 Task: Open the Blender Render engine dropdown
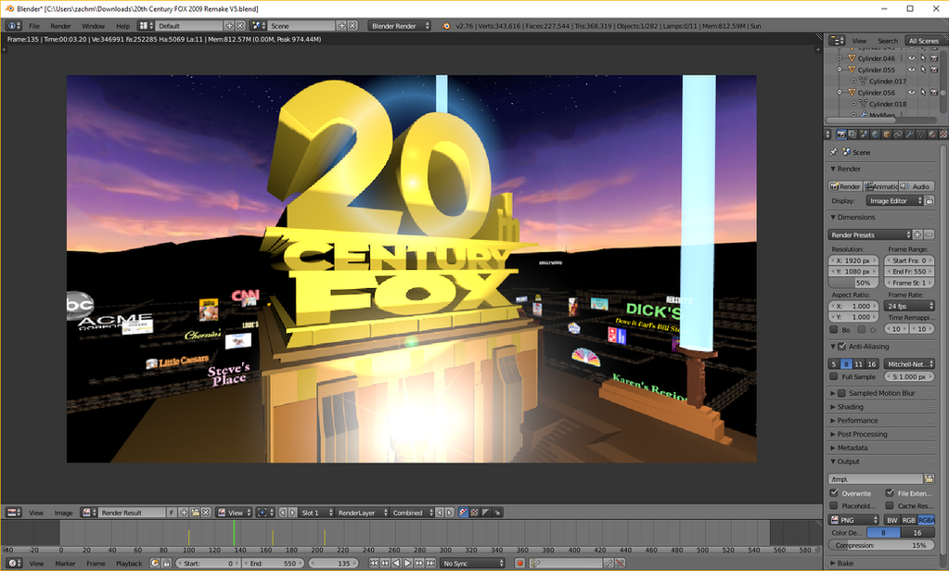[400, 25]
